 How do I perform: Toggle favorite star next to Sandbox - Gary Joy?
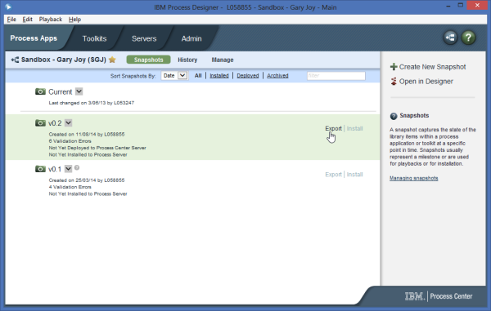coord(112,60)
